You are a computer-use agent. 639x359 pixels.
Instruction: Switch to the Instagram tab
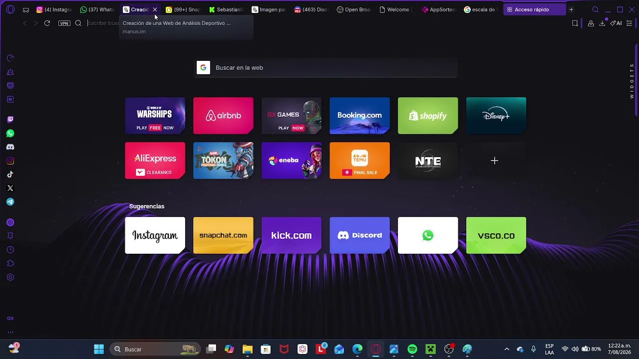tap(54, 9)
